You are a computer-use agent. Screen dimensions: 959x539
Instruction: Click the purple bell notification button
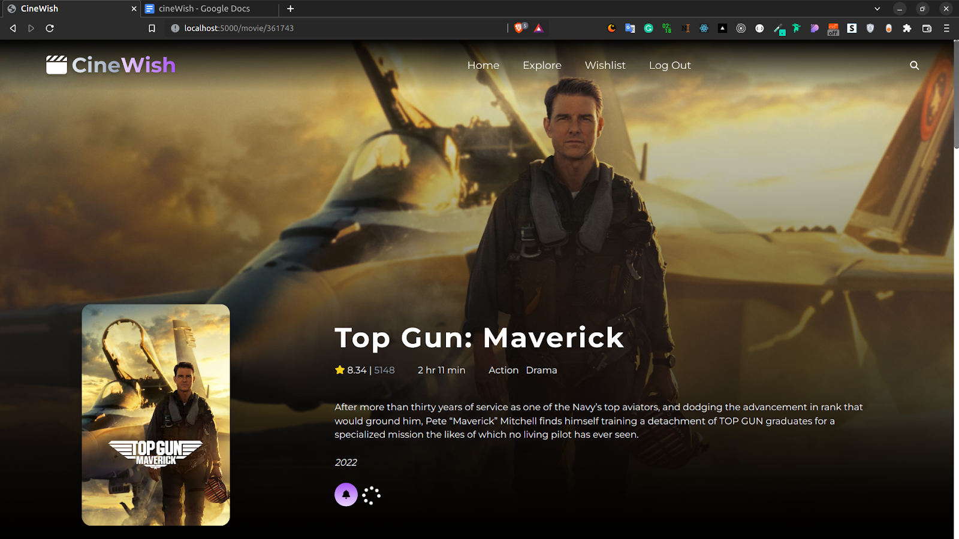(x=346, y=495)
